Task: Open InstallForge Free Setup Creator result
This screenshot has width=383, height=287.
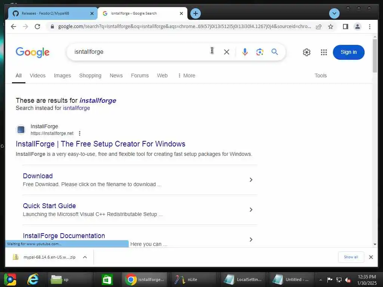Action: (x=100, y=144)
